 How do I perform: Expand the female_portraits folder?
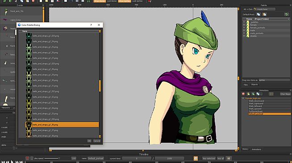coord(244,28)
